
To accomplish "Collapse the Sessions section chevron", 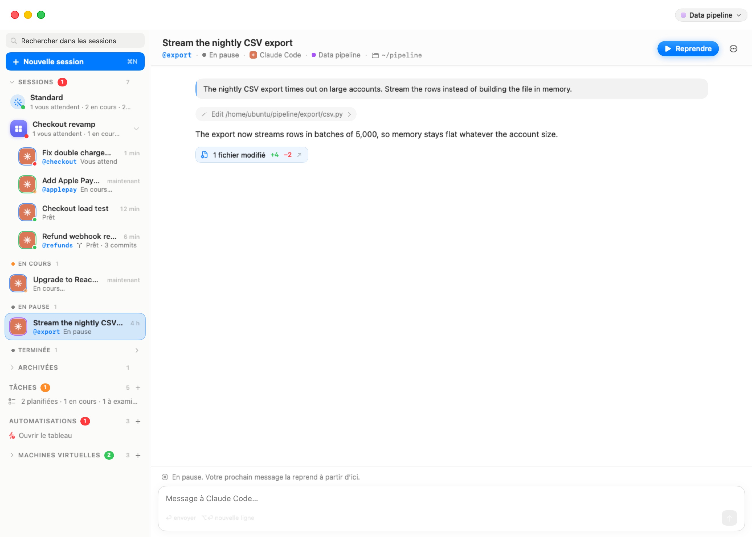I will point(12,82).
